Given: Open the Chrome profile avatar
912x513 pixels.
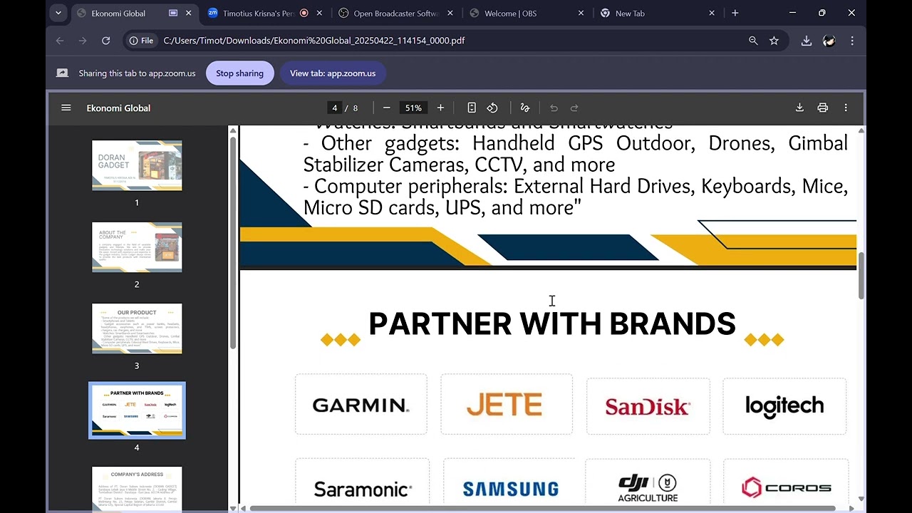Looking at the screenshot, I should [829, 41].
